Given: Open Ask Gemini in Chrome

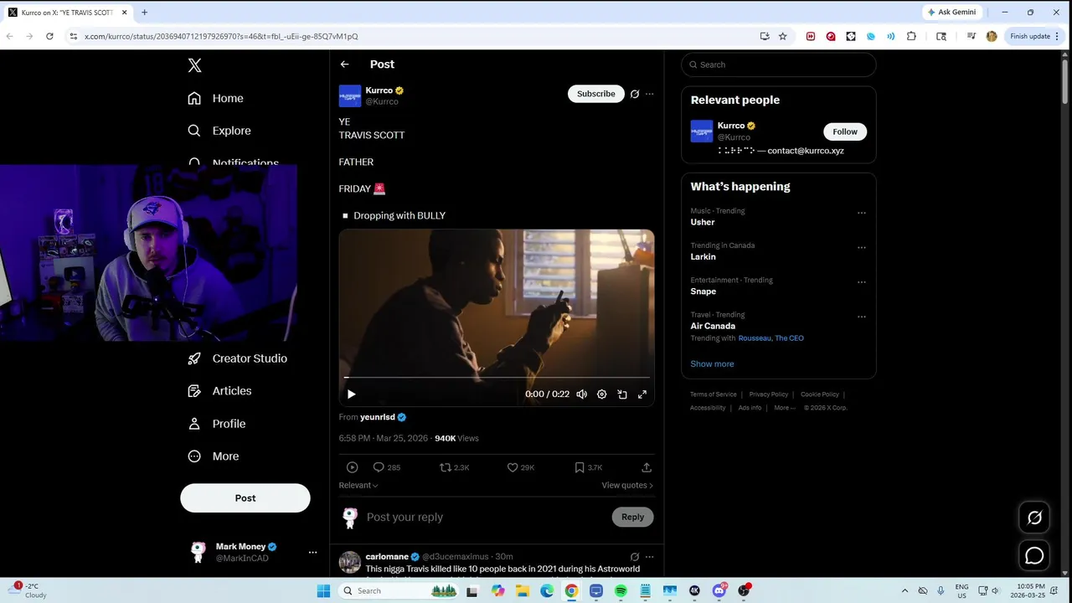Looking at the screenshot, I should click(x=951, y=13).
